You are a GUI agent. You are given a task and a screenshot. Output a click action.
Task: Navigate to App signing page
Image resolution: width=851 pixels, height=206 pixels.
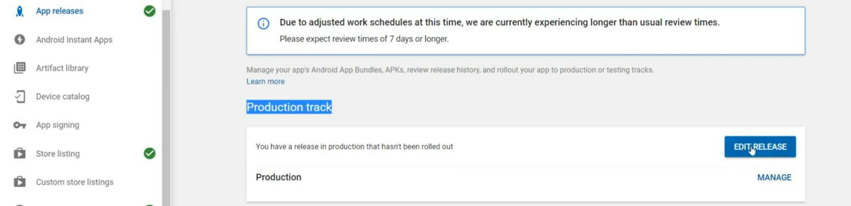point(57,125)
